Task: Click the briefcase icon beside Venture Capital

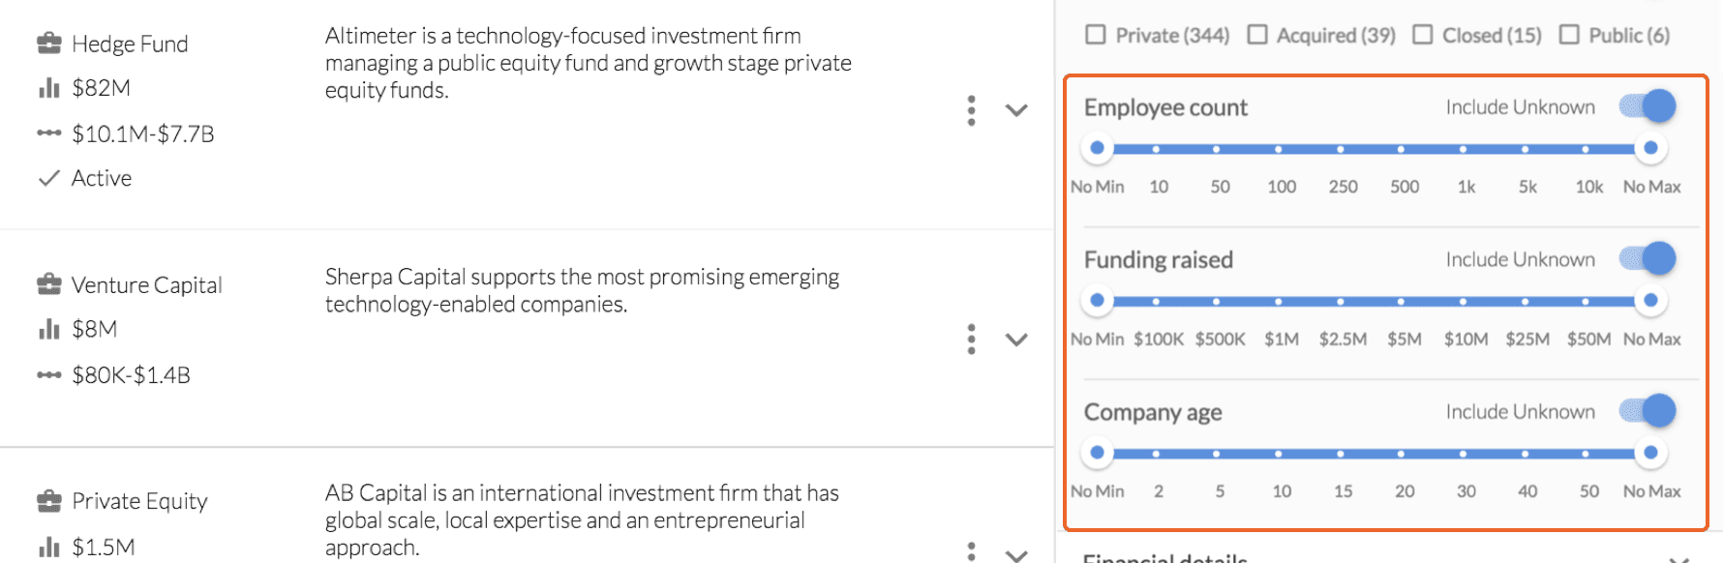Action: (48, 284)
